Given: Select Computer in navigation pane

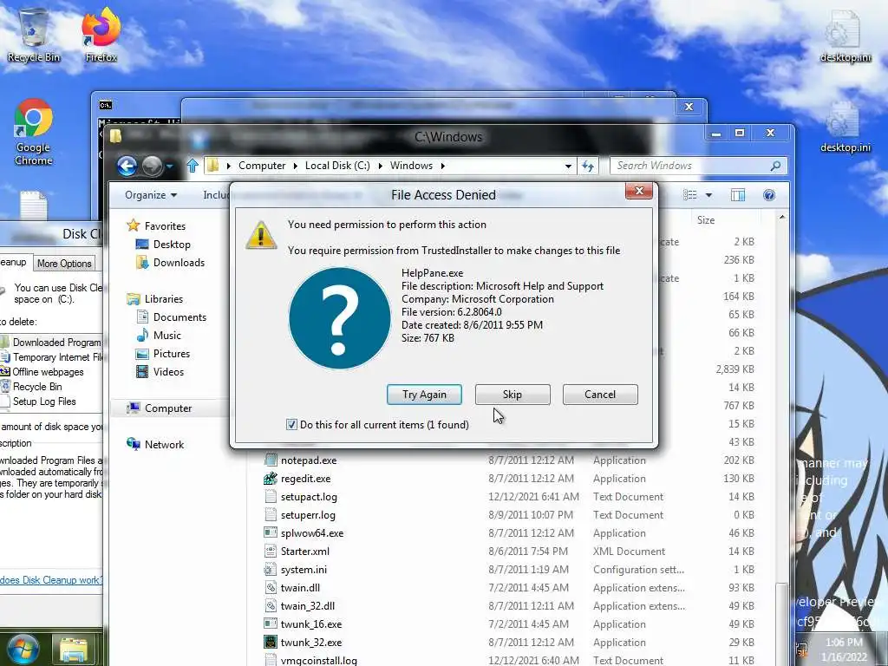Looking at the screenshot, I should coord(167,408).
